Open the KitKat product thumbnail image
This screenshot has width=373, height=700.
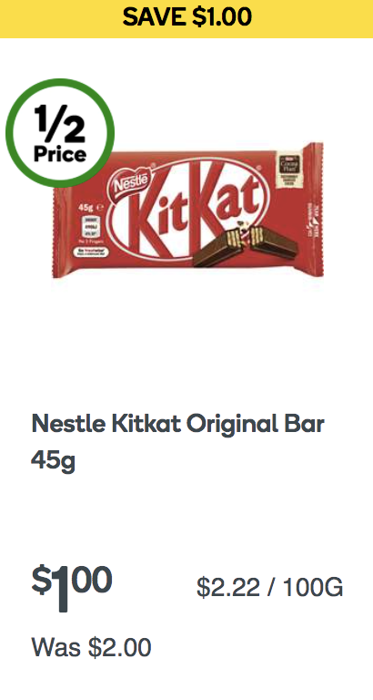[x=188, y=210]
